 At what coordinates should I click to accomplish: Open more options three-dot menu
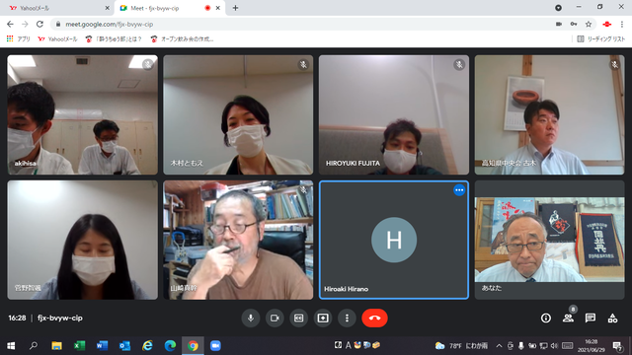click(347, 318)
